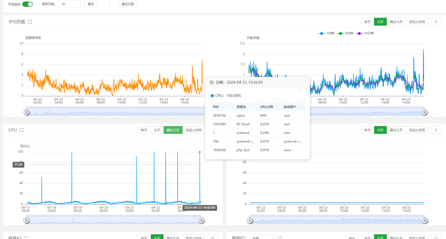Toggle the 开启监控 monitoring switch
446x239 pixels.
coord(27,4)
